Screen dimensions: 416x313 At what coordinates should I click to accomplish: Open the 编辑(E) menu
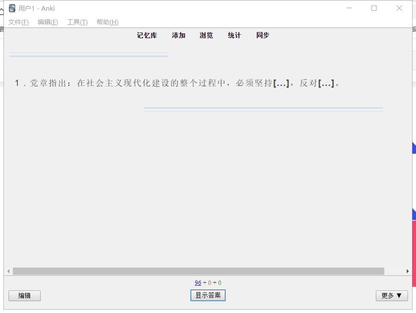pos(48,22)
